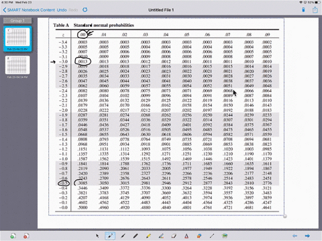Image resolution: width=322 pixels, height=241 pixels.
Task: Go back to SMART Notebook Content
Action: pyautogui.click(x=29, y=10)
